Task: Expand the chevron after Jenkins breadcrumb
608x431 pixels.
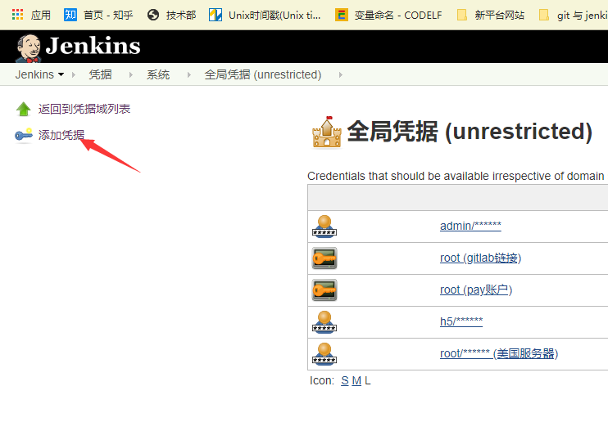Action: pyautogui.click(x=74, y=74)
